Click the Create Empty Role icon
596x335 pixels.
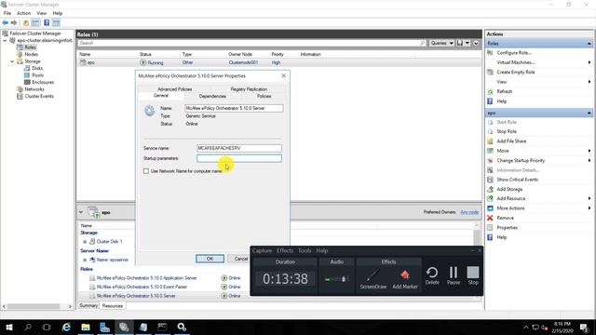[490, 73]
